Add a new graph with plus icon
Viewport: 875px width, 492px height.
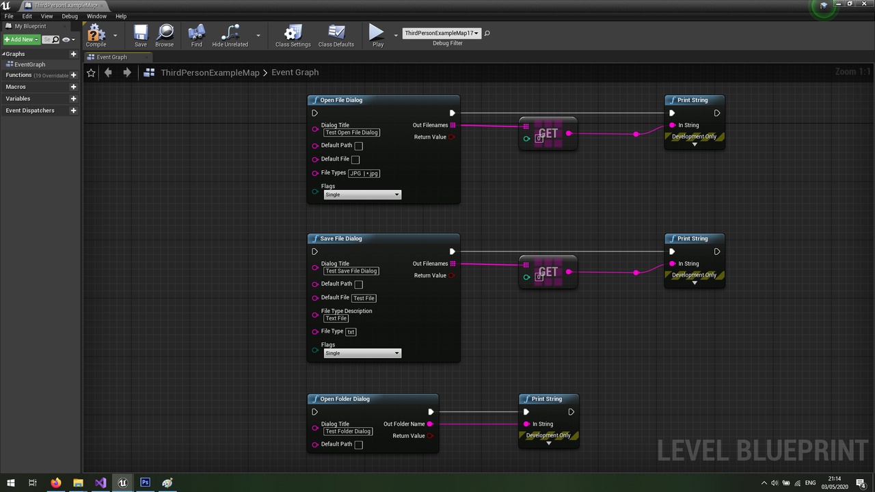pyautogui.click(x=73, y=54)
